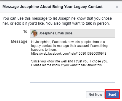Click the facebook.com help URL in message

[x=69, y=54]
